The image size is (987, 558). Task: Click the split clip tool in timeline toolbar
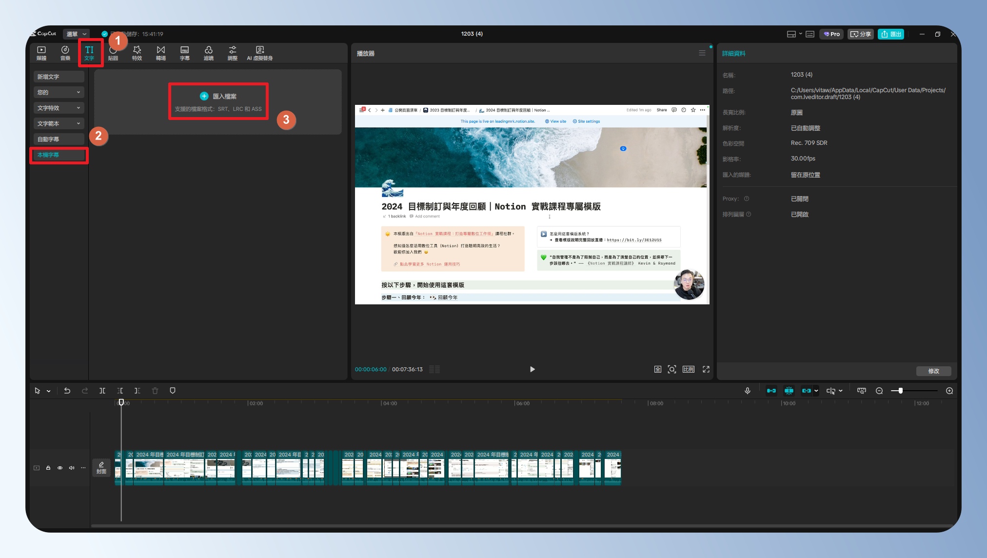102,391
